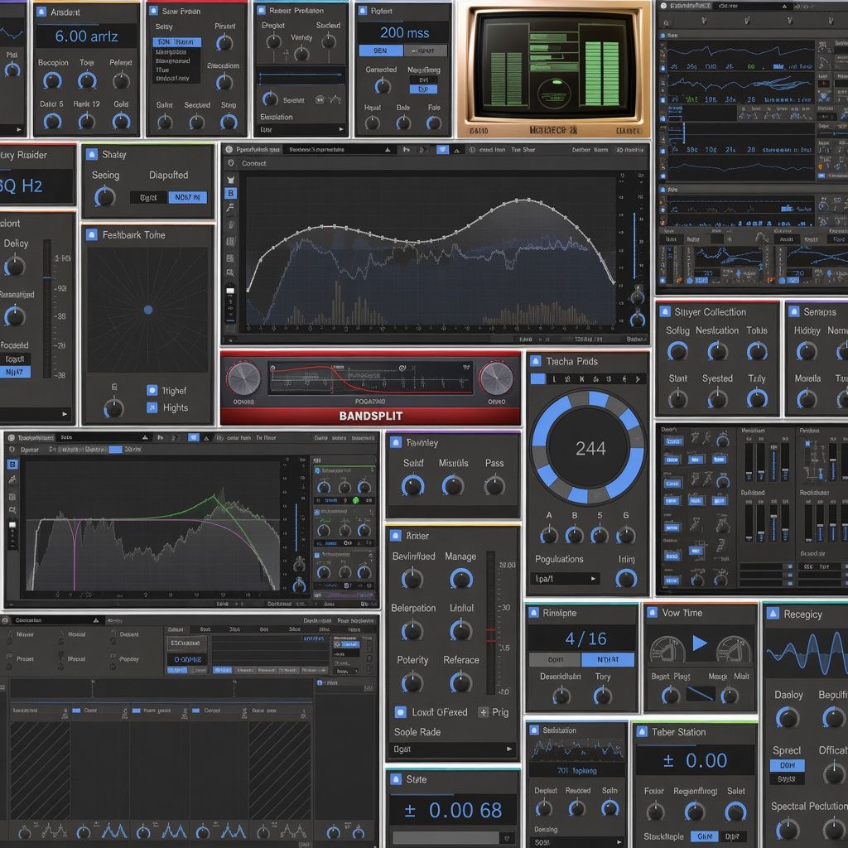Click the Rriter vertical level meter
This screenshot has width=848, height=848.
[490, 622]
